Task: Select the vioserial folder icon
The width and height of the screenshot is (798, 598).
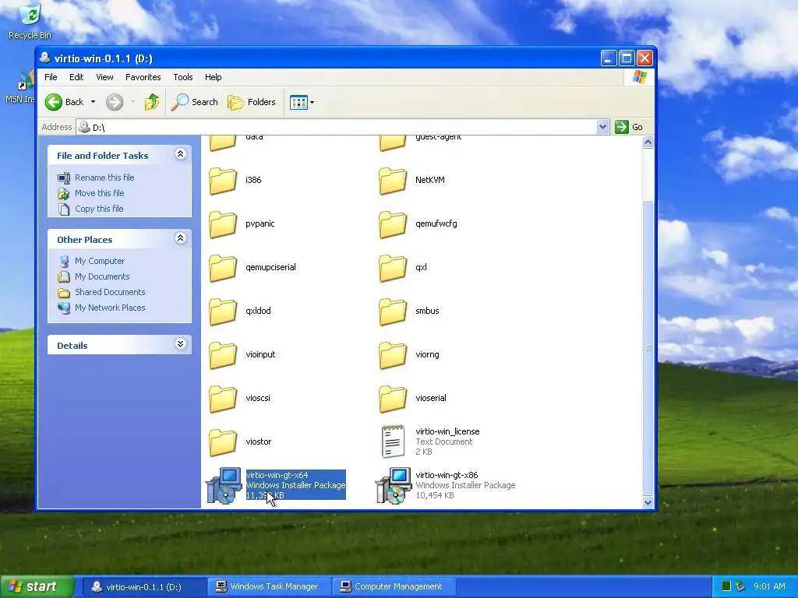Action: pyautogui.click(x=393, y=399)
